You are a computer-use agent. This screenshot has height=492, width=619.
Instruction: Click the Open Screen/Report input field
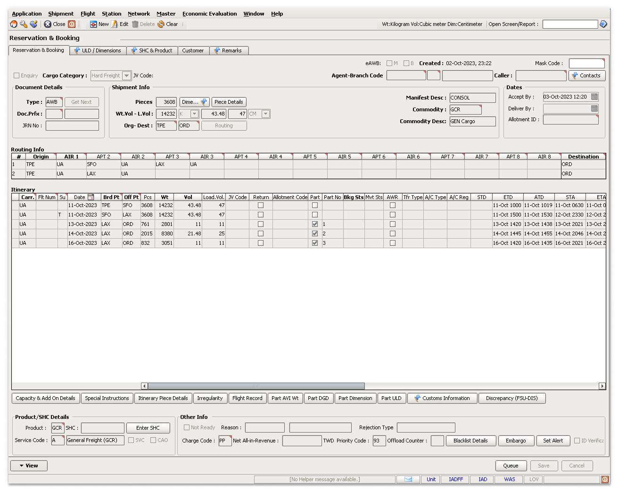pyautogui.click(x=570, y=24)
